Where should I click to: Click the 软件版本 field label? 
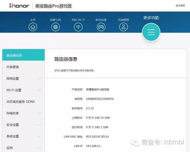pos(77,108)
